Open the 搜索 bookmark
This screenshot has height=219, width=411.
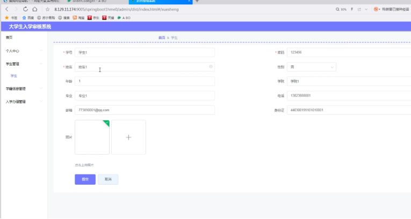[64, 18]
